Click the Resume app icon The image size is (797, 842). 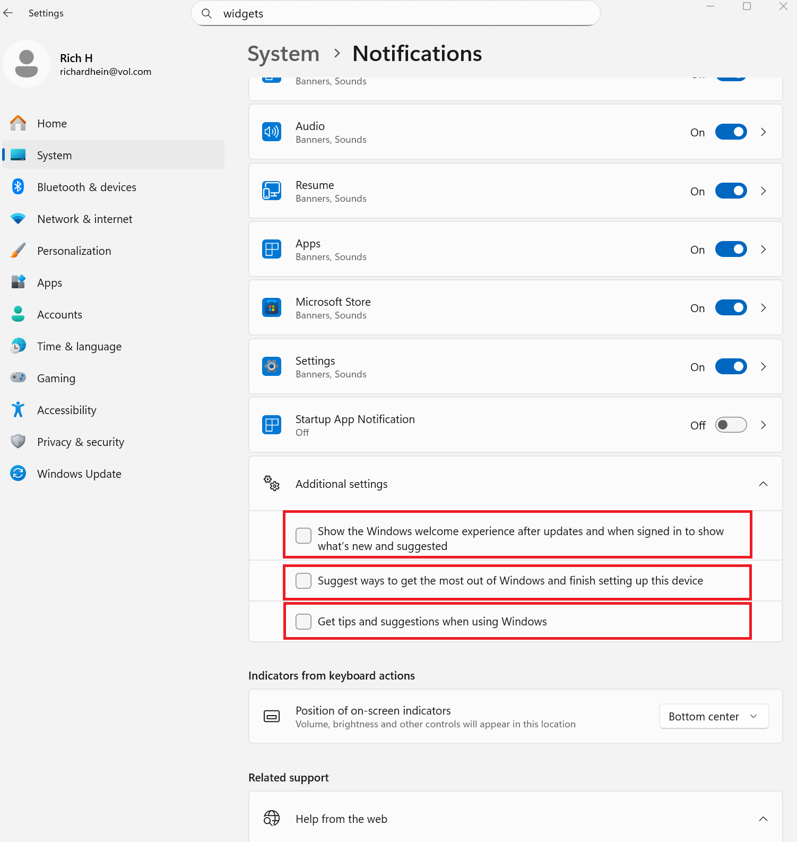coord(272,191)
